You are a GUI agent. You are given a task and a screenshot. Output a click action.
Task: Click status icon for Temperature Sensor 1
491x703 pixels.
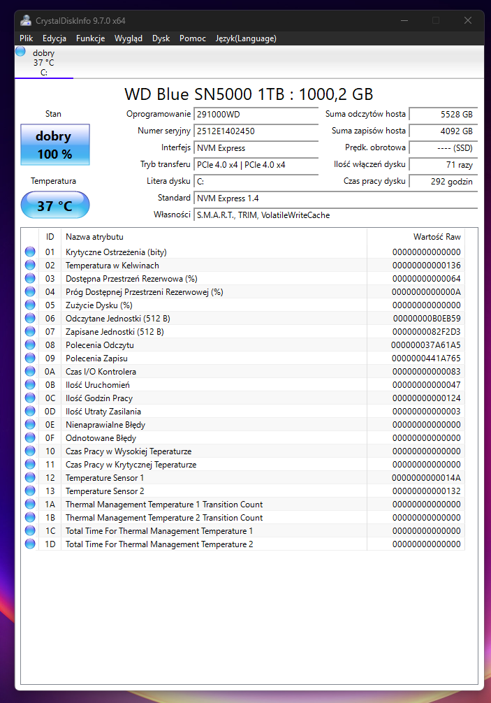30,478
